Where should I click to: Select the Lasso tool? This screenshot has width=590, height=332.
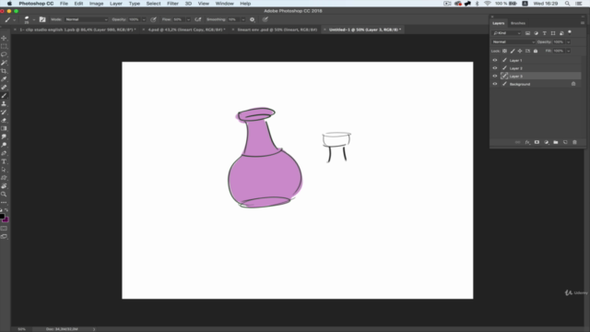click(4, 54)
